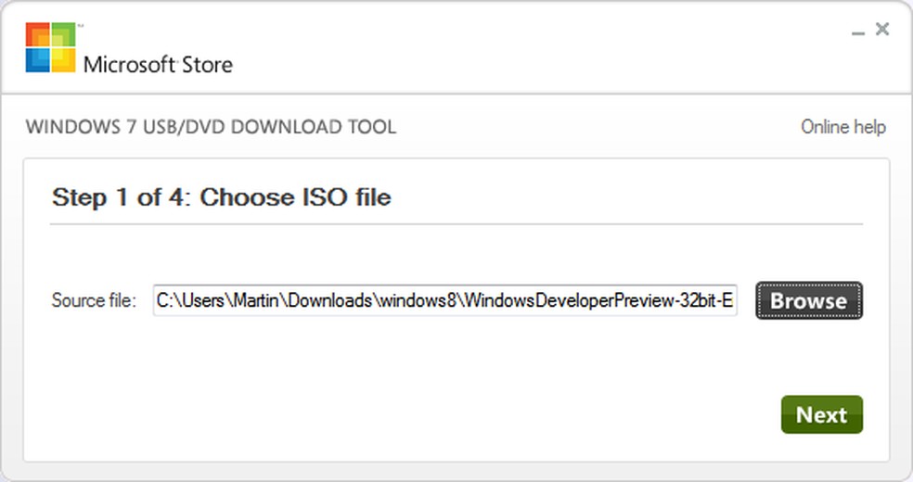Click the blue square of the Microsoft logo
Viewport: 913px width, 482px height.
pos(38,59)
